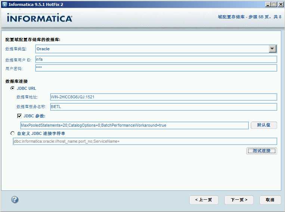Viewport: 285px width, 212px height.
Task: Click the database address field WIN-2HICC8G6JQJ:1521
Action: (164, 97)
